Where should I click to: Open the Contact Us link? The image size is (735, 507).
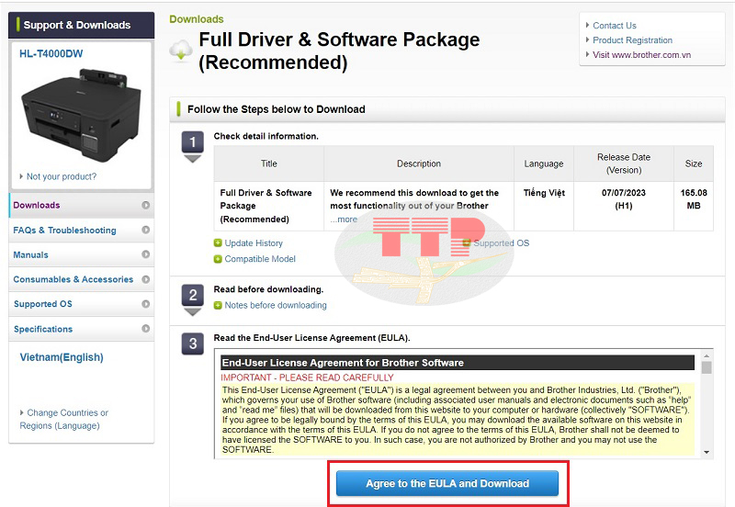pyautogui.click(x=614, y=26)
